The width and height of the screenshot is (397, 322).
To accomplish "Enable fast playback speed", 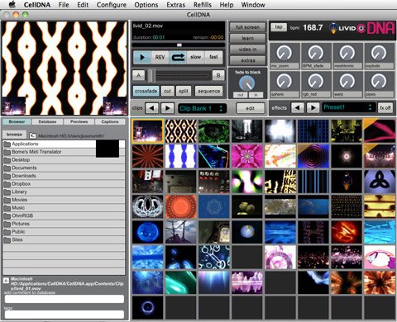I will pyautogui.click(x=213, y=57).
